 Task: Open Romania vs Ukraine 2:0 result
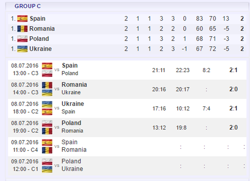[x=233, y=89]
